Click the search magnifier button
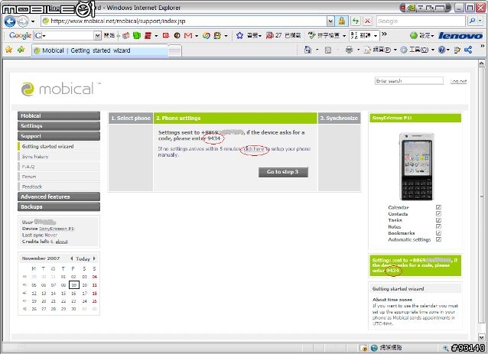Viewport: 488px width, 354px height. point(472,21)
